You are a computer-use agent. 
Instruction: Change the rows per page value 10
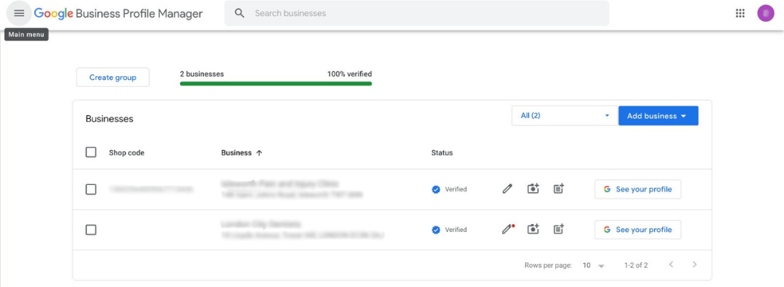(x=594, y=265)
